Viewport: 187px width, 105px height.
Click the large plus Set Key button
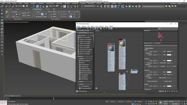point(160,102)
